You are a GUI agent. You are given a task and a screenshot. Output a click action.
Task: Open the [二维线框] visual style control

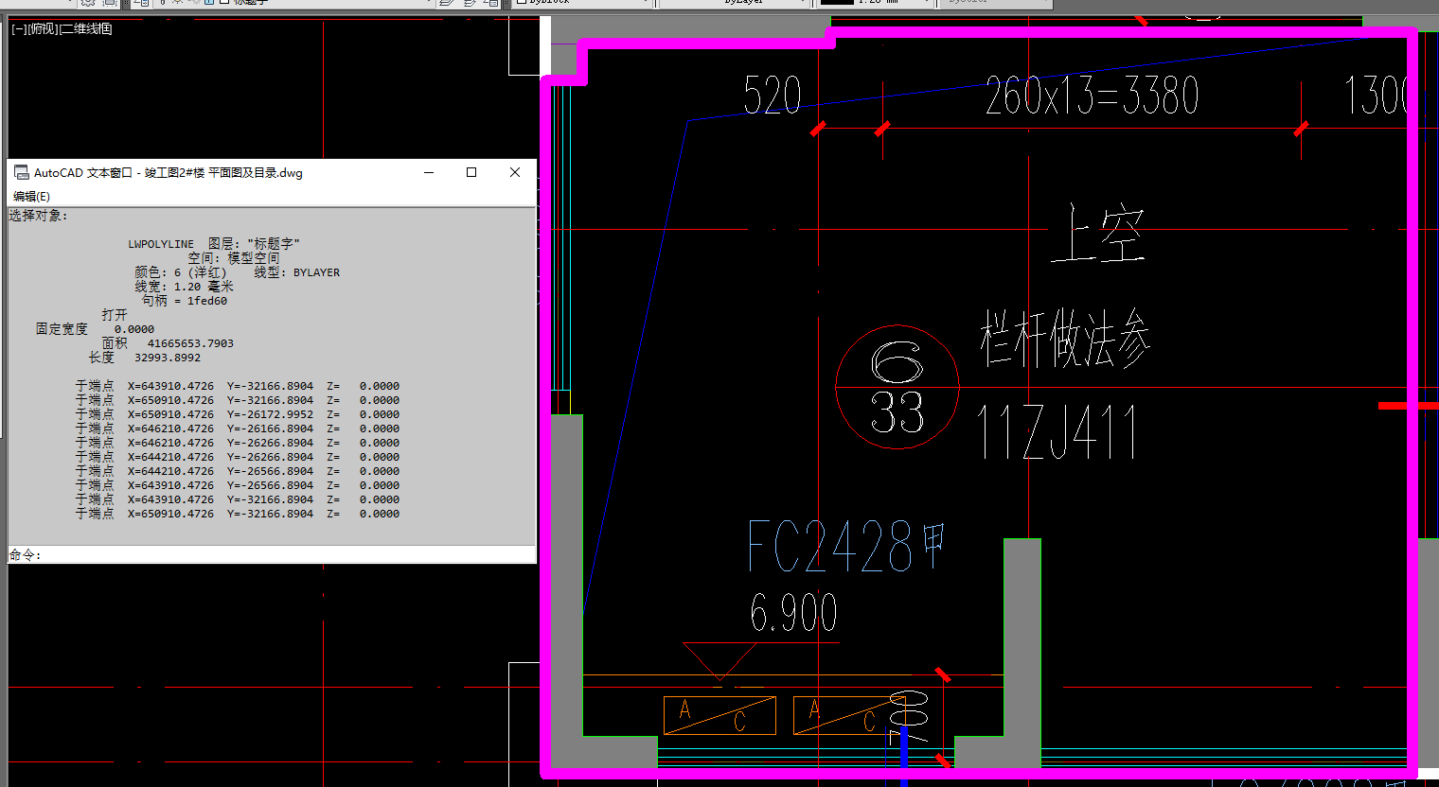(86, 29)
